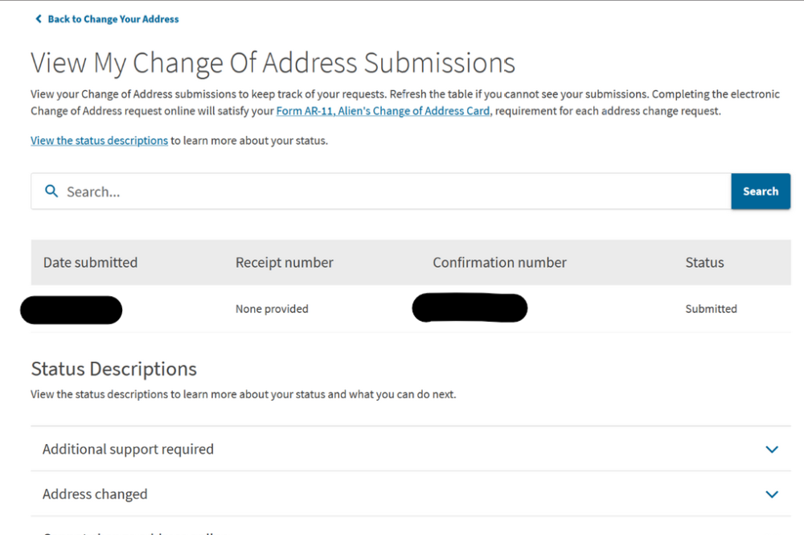Image resolution: width=804 pixels, height=535 pixels.
Task: Expand the Address changed chevron
Action: click(772, 494)
